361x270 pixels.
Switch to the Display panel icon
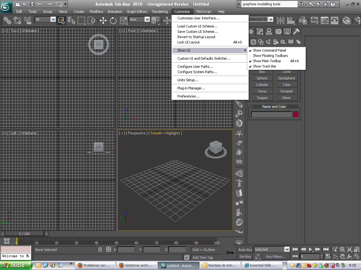[x=287, y=32]
